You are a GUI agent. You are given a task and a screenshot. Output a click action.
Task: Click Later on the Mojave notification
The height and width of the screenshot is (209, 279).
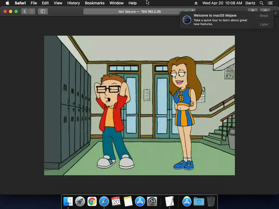(264, 24)
